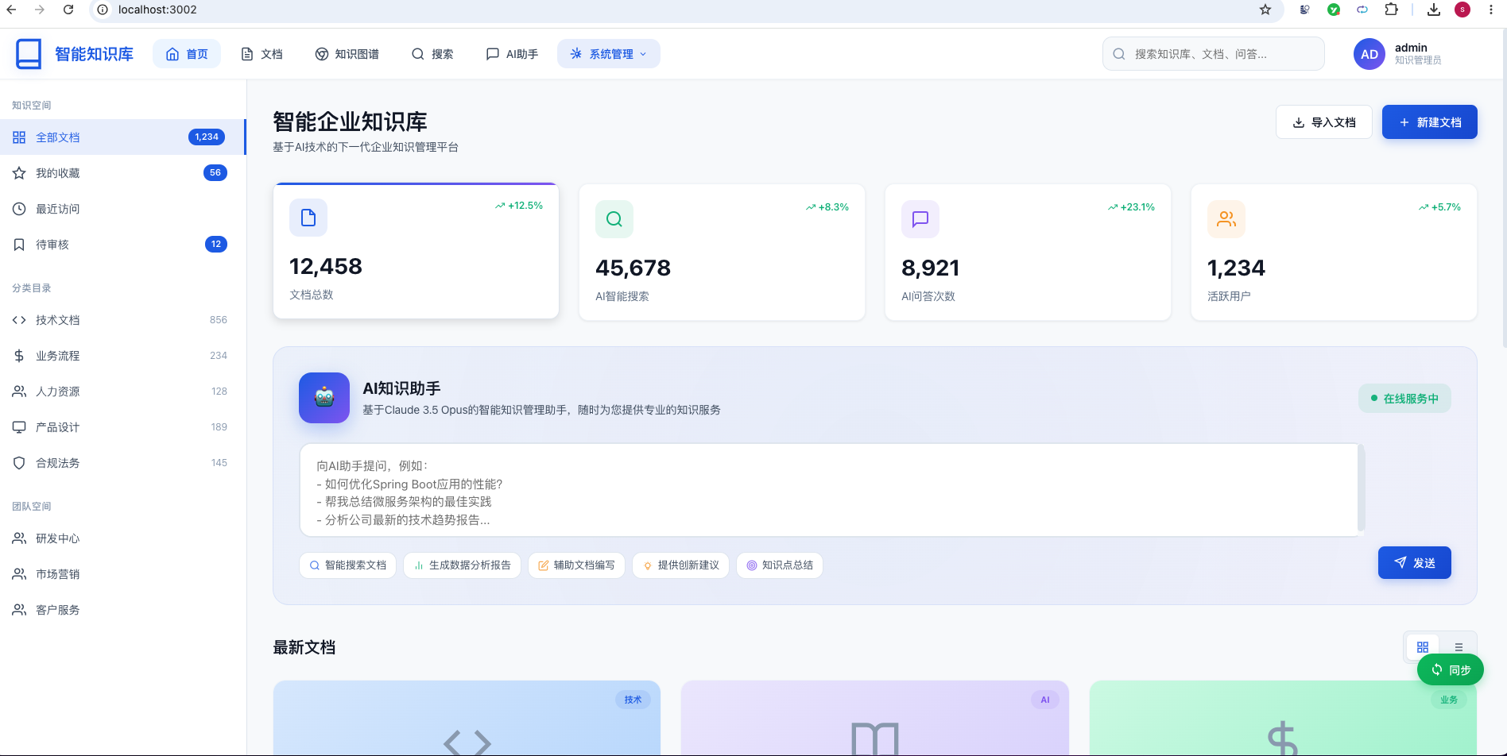Click the green 同步 sync button
Screen dimensions: 1507x756
click(x=1451, y=670)
